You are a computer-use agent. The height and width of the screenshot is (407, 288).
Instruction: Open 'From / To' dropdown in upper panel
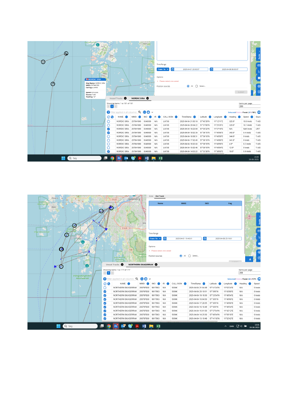[163, 69]
